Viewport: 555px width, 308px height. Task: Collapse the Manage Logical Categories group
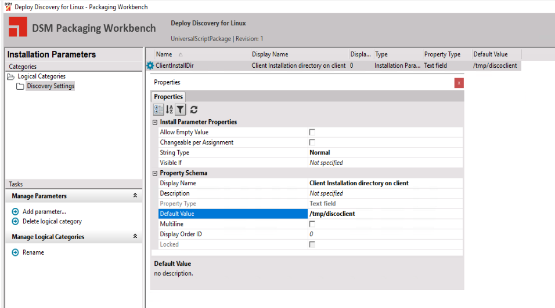[x=135, y=237]
